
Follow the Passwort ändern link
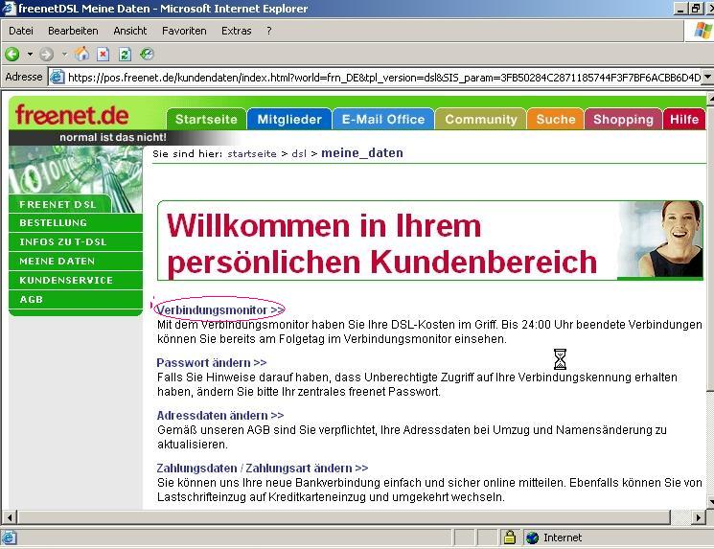[x=211, y=363]
